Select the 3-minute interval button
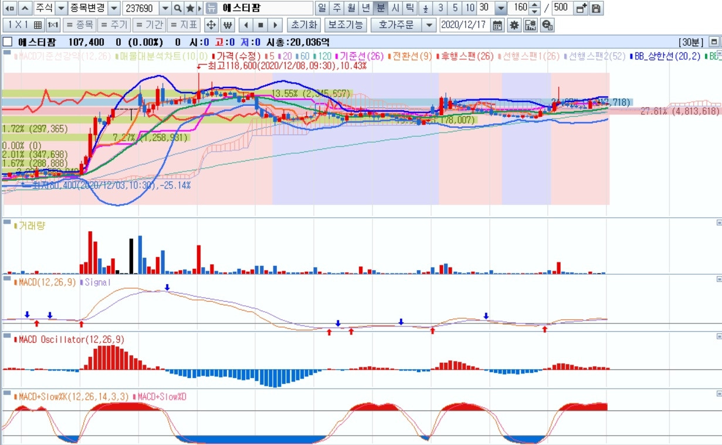This screenshot has width=722, height=445. click(x=441, y=8)
